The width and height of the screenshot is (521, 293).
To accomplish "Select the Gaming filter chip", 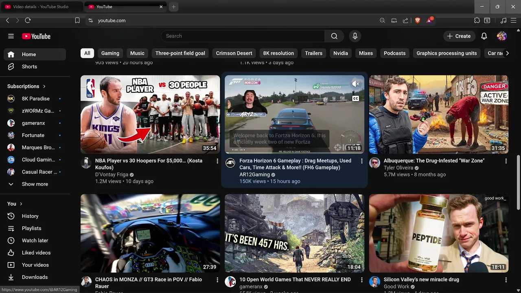I will point(110,53).
